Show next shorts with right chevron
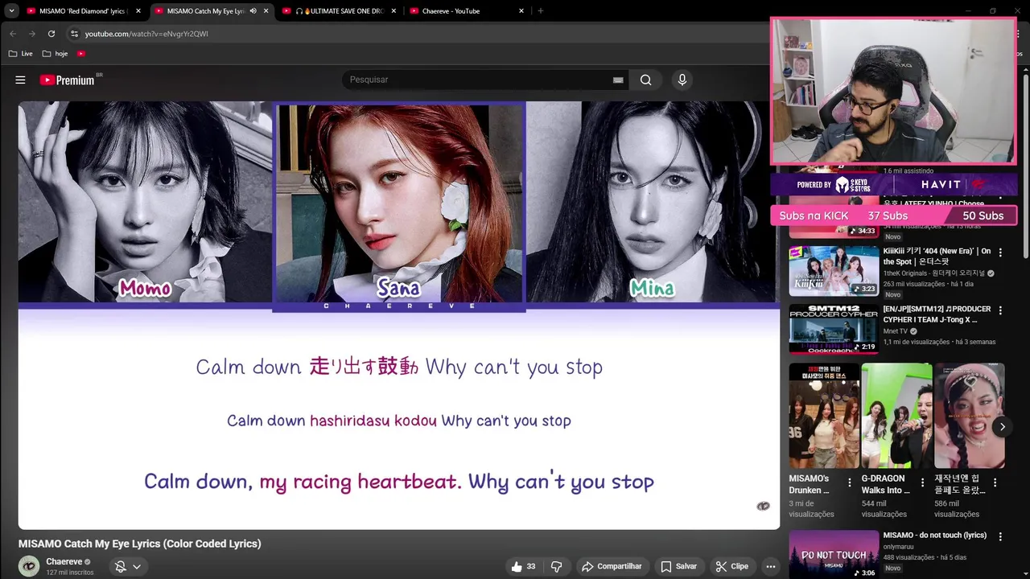This screenshot has width=1030, height=579. click(x=1002, y=427)
